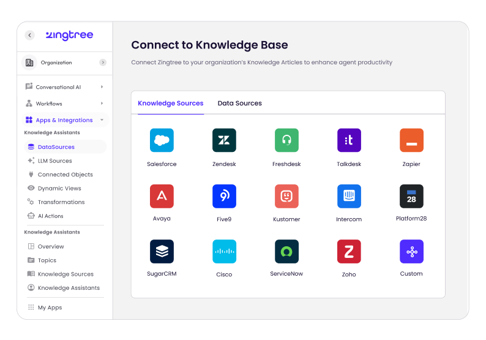
Task: Click the Organization label
Action: [x=56, y=62]
